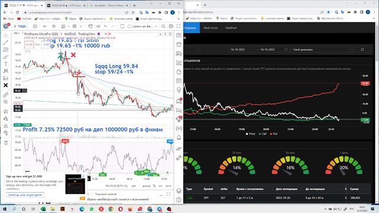This screenshot has height=213, width=379.
Task: Open the USD currency dropdown on chart
Action: click(17, 33)
